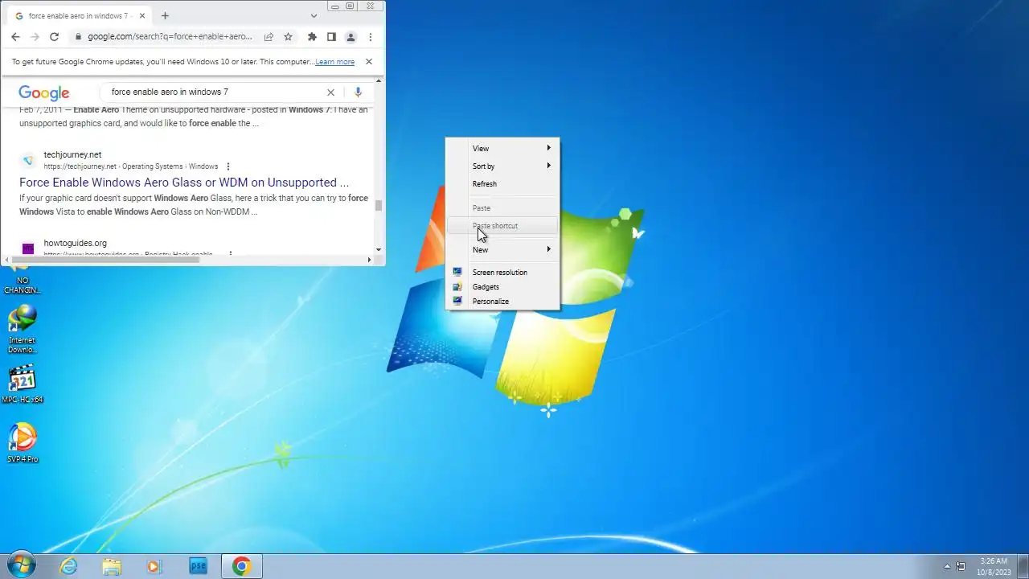The height and width of the screenshot is (579, 1029).
Task: Click the share icon in Chrome's address bar
Action: click(269, 37)
